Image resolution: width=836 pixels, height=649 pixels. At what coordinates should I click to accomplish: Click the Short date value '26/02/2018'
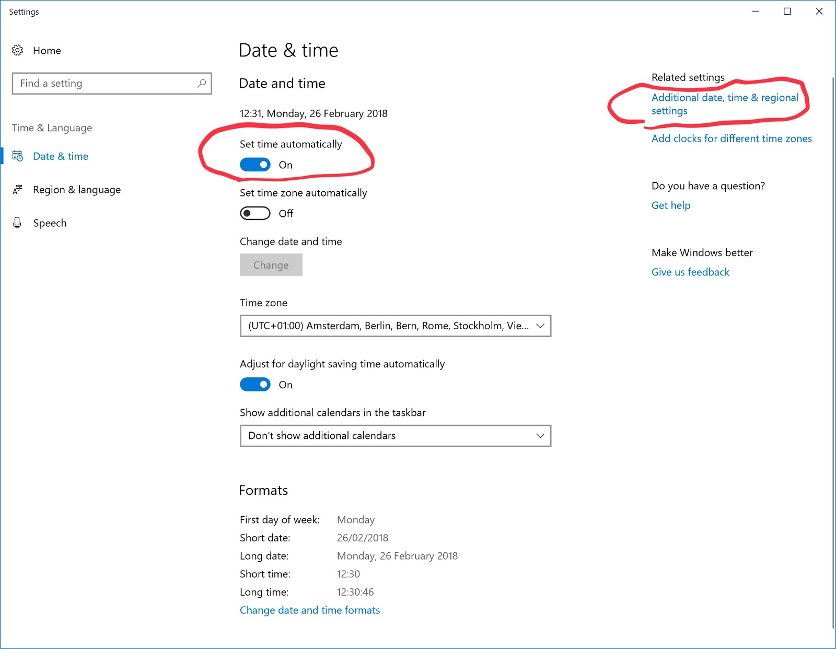(x=363, y=538)
